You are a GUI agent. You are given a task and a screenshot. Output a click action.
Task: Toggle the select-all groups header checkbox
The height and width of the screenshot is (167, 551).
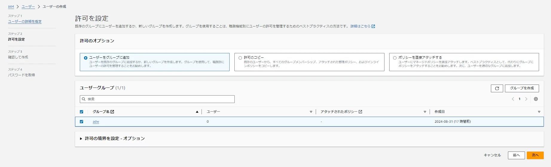coord(81,112)
